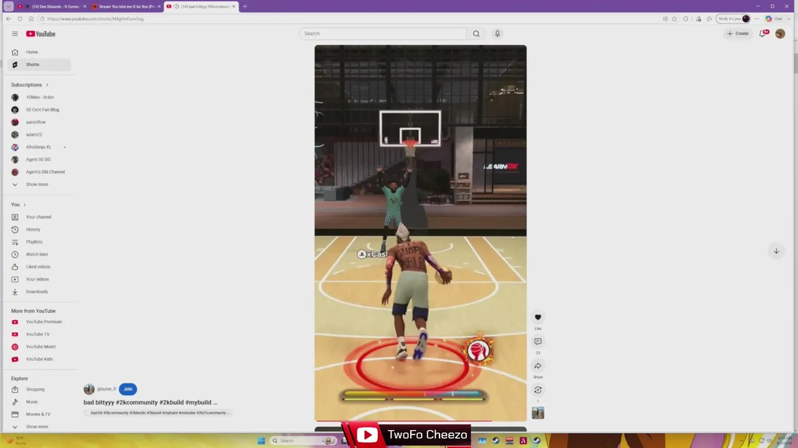Close the bad bittyyy tab
Viewport: 798px width, 448px height.
pos(234,6)
